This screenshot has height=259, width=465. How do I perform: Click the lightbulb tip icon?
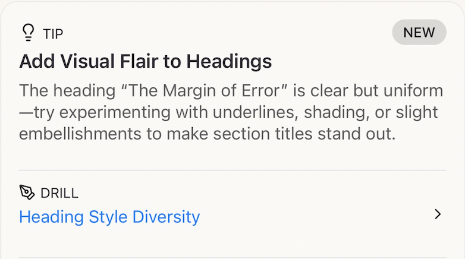[x=27, y=32]
